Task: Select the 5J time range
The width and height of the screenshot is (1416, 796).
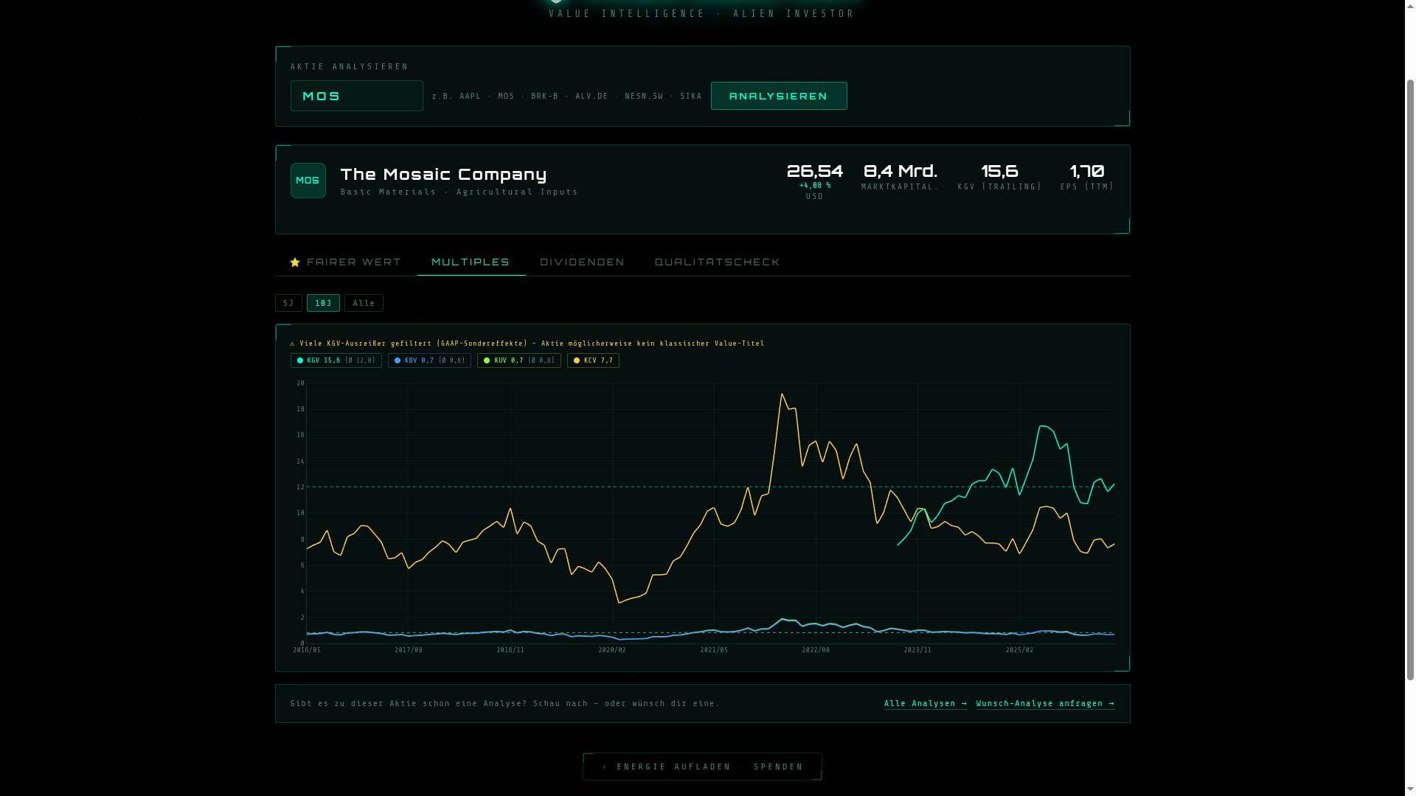Action: coord(288,303)
